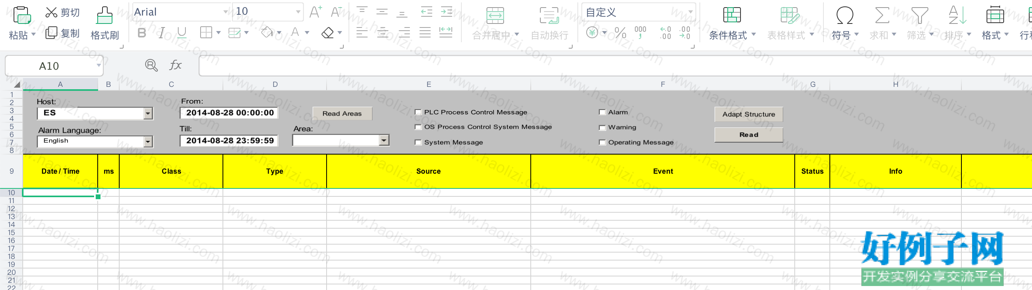Image resolution: width=1032 pixels, height=290 pixels.
Task: Open the Format (格式) icon
Action: (995, 15)
